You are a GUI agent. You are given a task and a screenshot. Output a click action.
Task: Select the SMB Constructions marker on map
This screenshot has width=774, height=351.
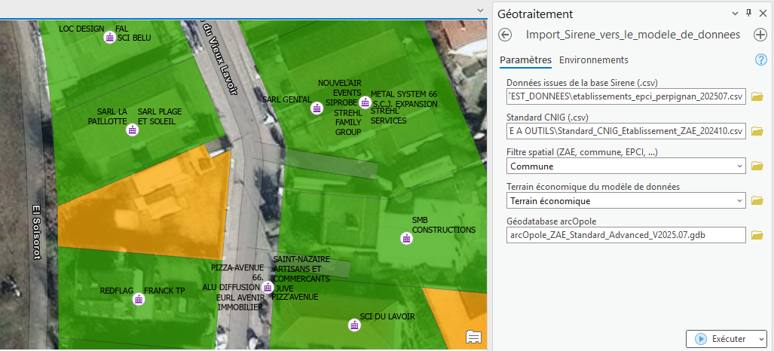click(x=407, y=239)
